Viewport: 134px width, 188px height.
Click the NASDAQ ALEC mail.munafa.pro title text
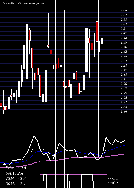tap(23, 3)
